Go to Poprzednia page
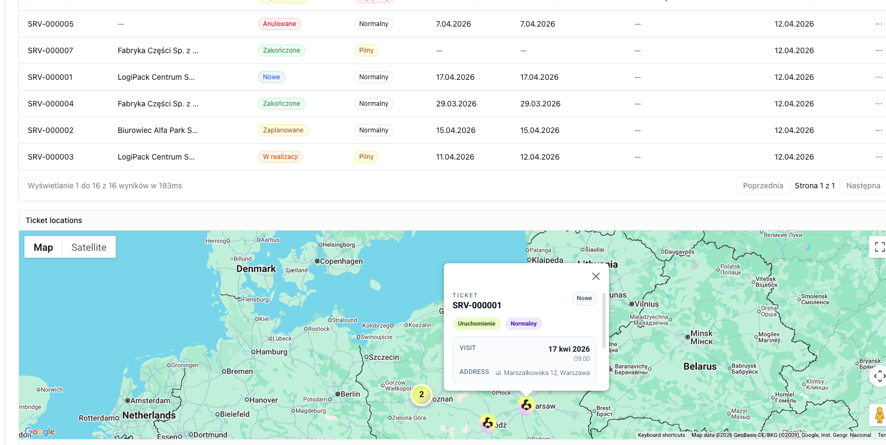The width and height of the screenshot is (886, 445). [763, 186]
